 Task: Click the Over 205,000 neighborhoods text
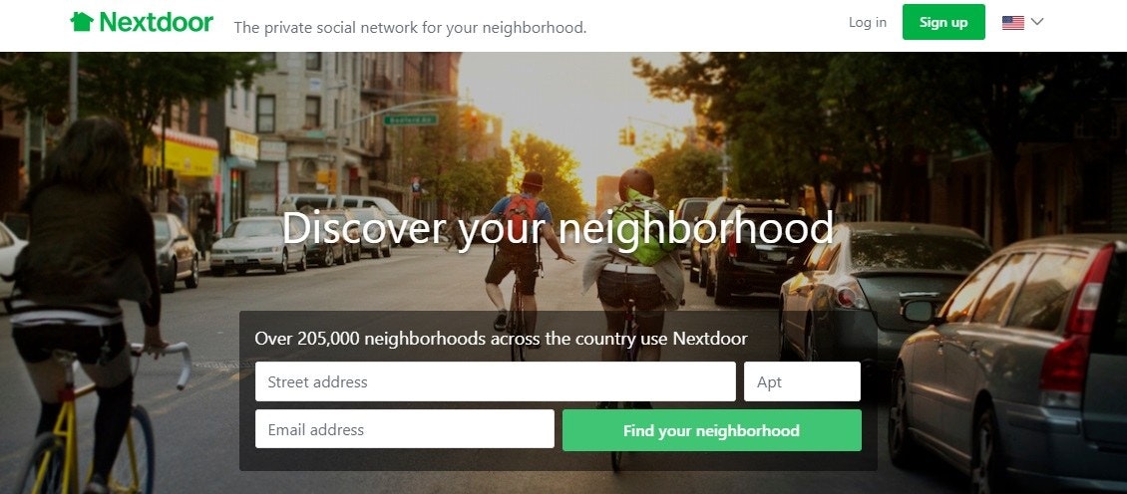tap(501, 339)
